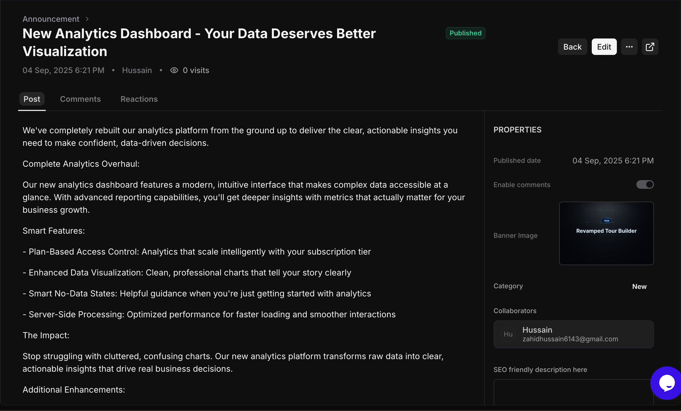The height and width of the screenshot is (411, 681).
Task: Click the published date value
Action: 613,161
